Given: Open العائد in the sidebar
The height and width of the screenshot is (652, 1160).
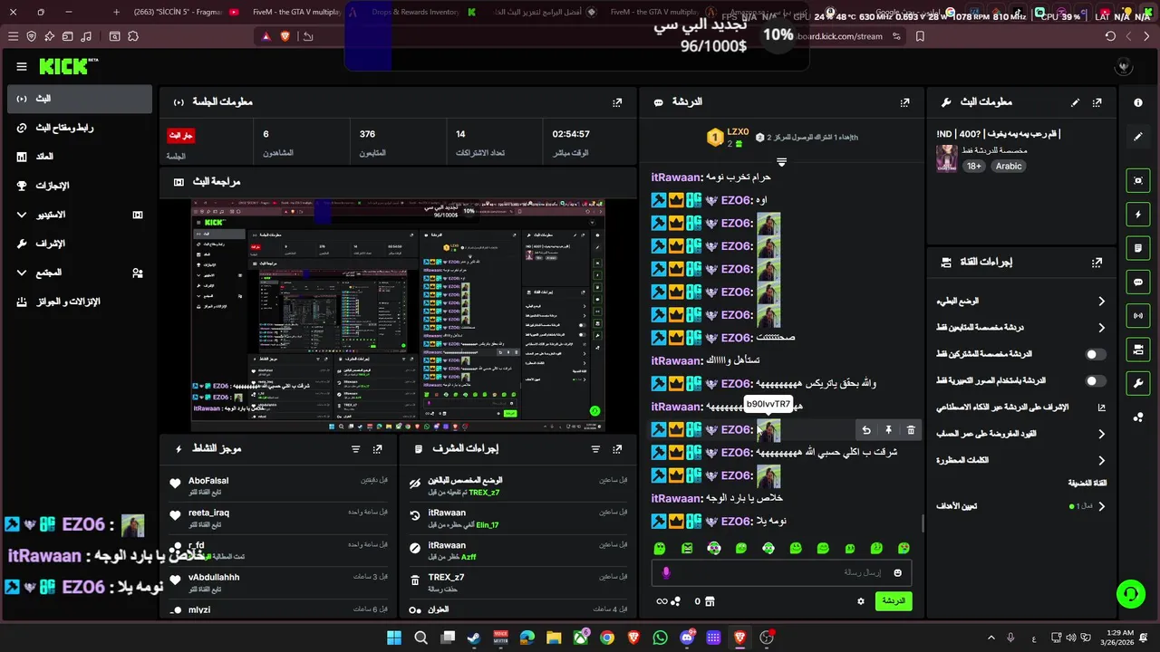Looking at the screenshot, I should tap(80, 157).
